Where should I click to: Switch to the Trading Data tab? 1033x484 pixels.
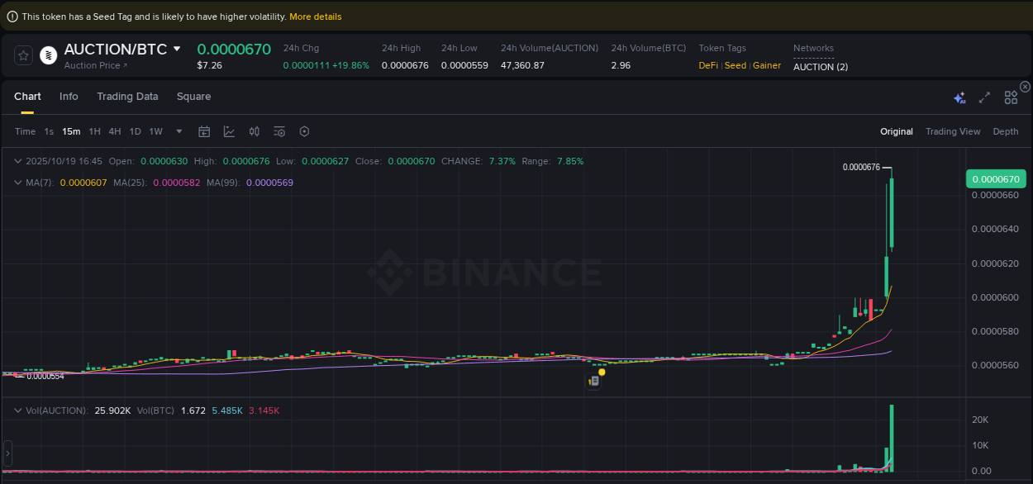(x=127, y=97)
